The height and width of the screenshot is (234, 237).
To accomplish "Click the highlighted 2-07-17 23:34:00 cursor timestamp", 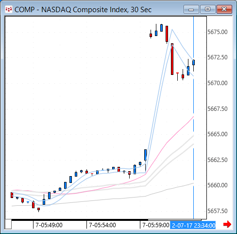I will coord(193,225).
